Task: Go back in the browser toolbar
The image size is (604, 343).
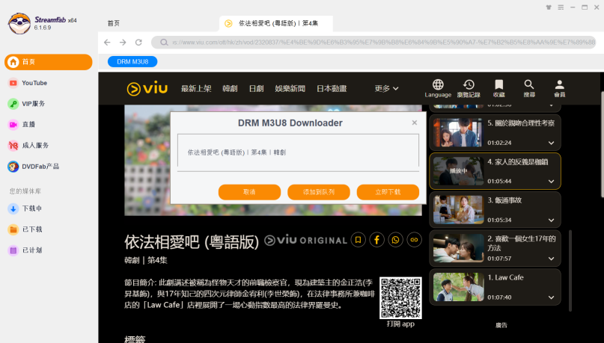Action: pos(107,43)
